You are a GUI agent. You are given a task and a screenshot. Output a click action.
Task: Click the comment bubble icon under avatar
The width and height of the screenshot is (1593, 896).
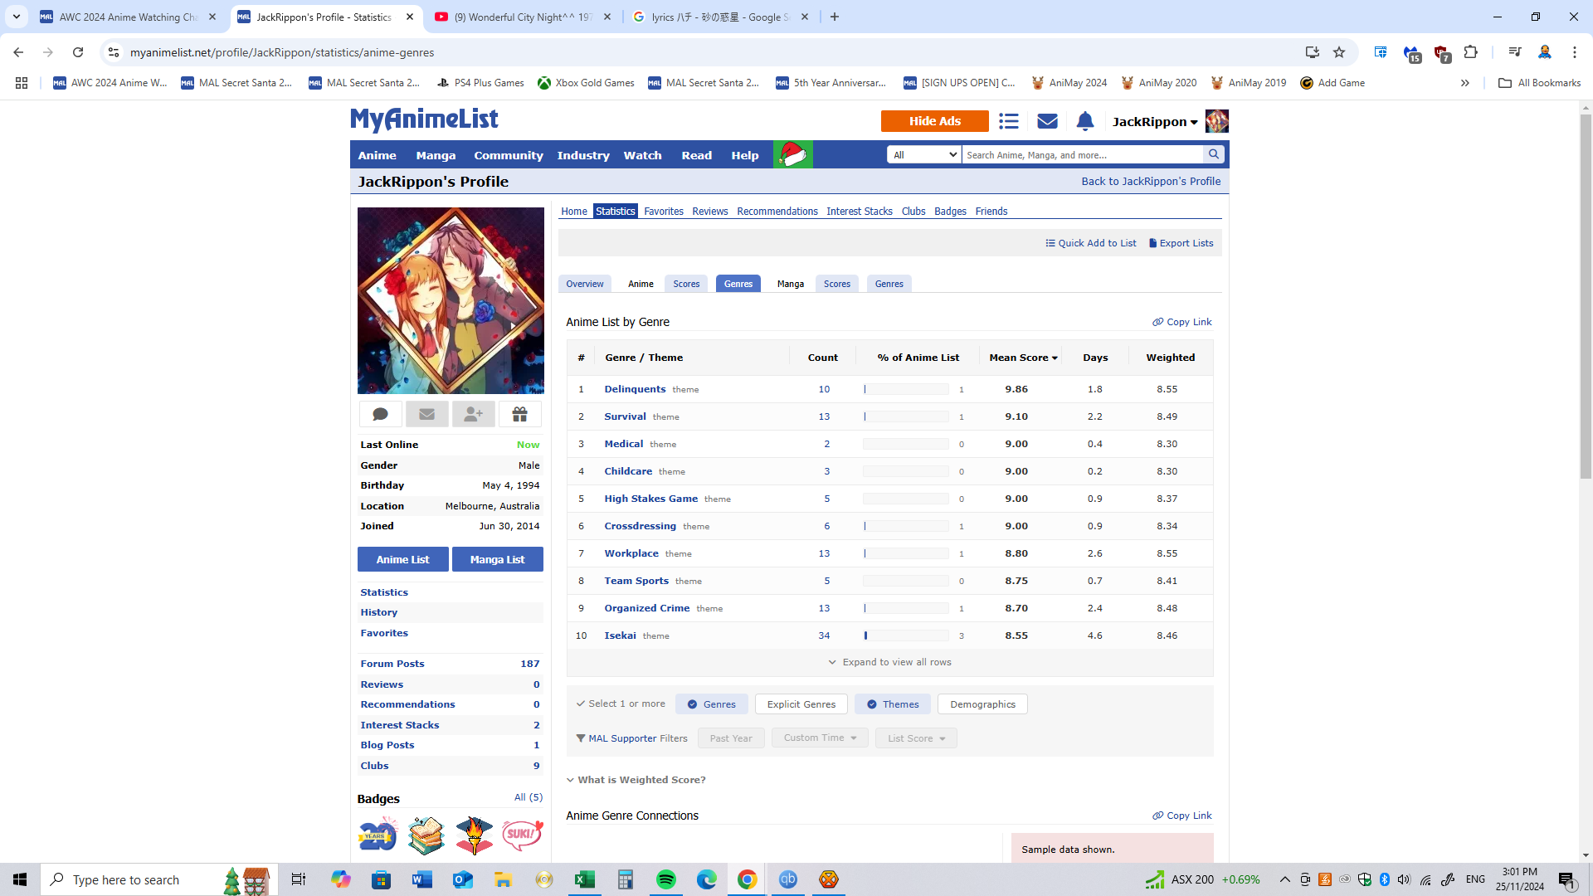tap(381, 414)
